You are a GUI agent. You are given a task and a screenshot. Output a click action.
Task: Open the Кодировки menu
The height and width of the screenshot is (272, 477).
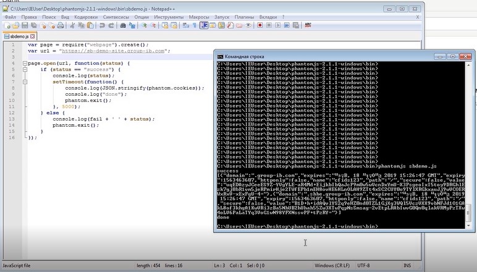coord(86,17)
